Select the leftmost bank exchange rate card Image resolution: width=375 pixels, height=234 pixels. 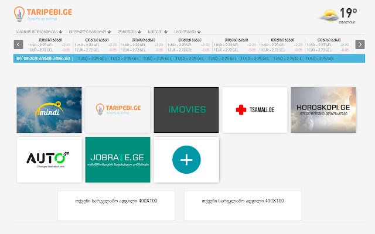pos(49,45)
